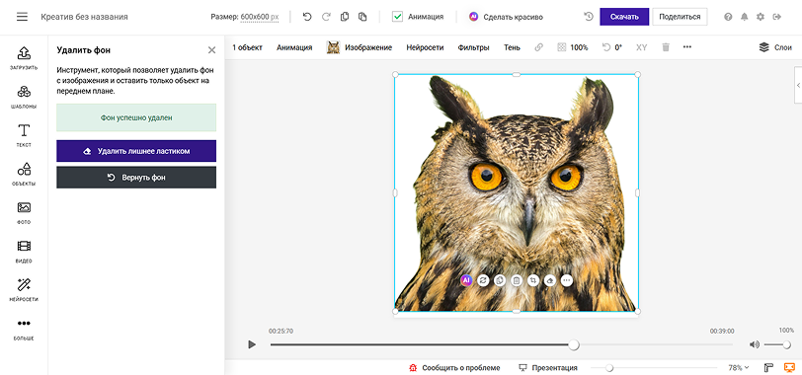Open the Видео panel in sidebar

(24, 251)
